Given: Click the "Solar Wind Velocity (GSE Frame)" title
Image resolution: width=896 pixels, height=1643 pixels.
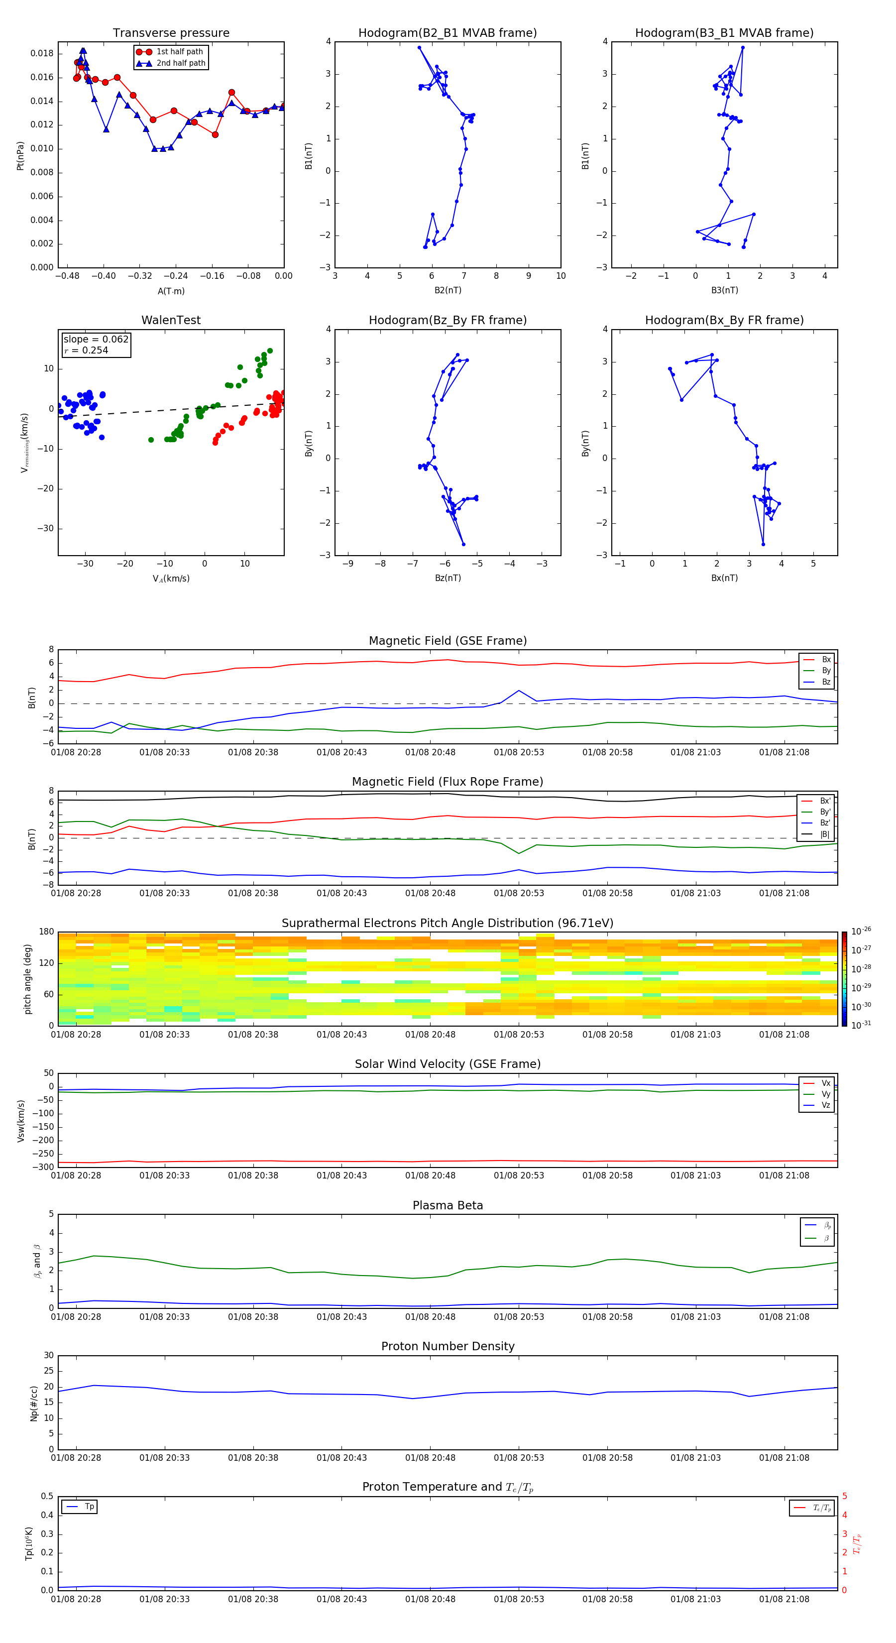Looking at the screenshot, I should click(x=448, y=1064).
